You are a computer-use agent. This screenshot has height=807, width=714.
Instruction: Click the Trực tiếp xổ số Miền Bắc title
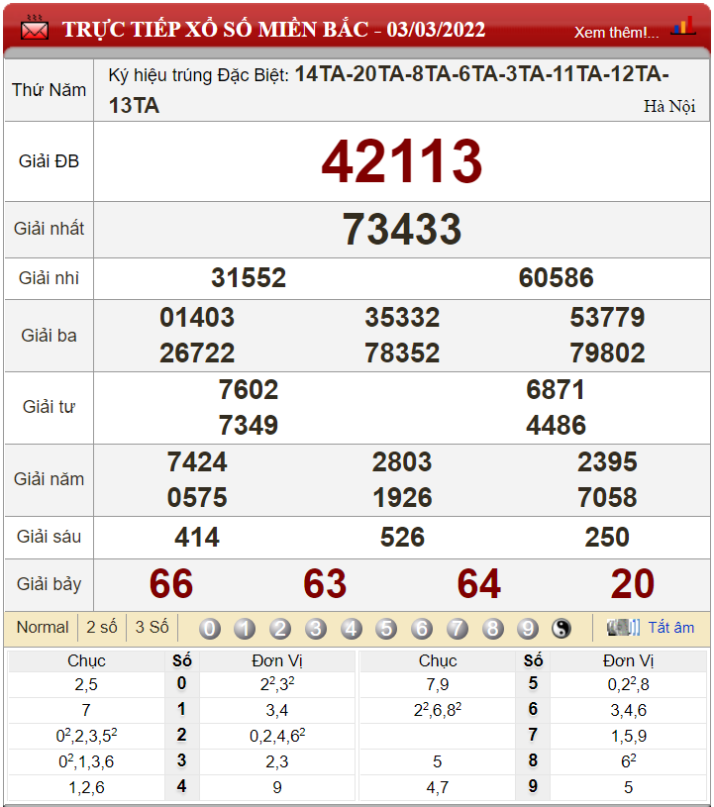tap(273, 30)
